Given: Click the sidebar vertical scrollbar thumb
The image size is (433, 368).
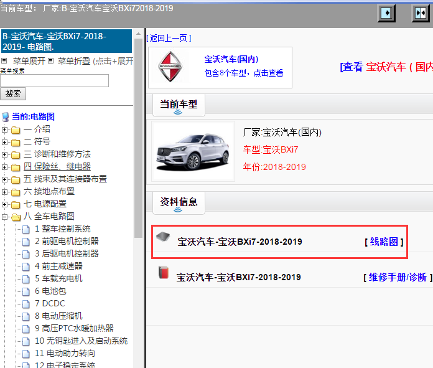Looking at the screenshot, I should [138, 138].
